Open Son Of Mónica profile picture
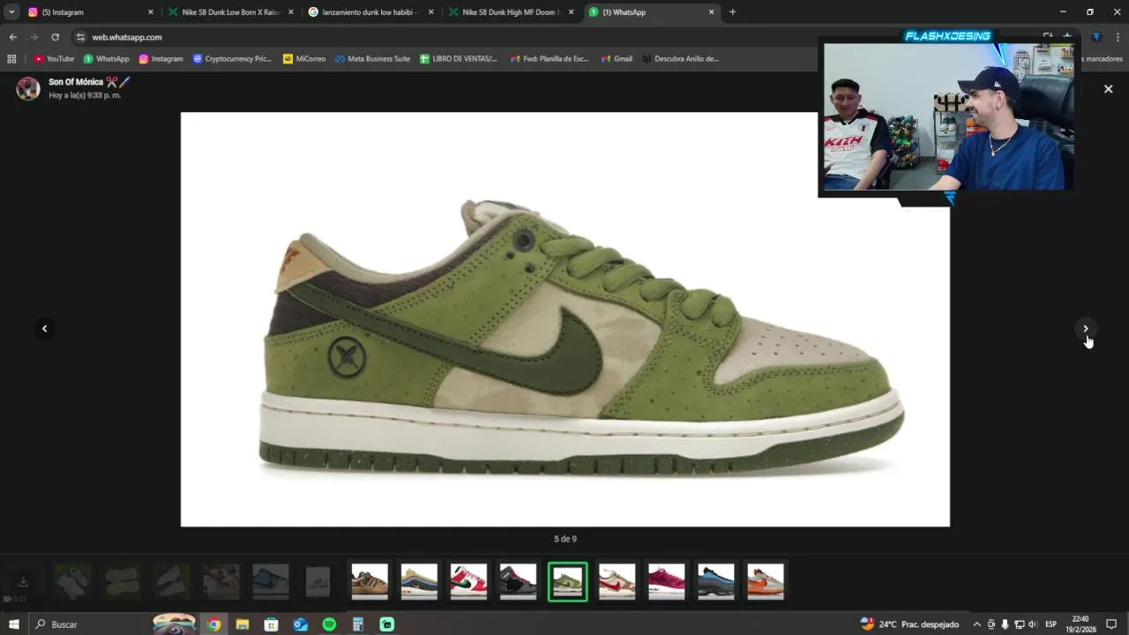Image resolution: width=1129 pixels, height=635 pixels. (x=28, y=88)
